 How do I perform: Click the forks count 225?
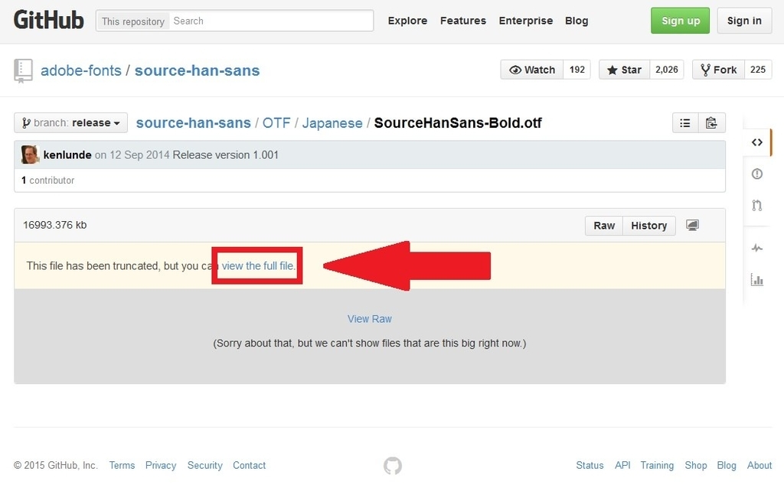[x=757, y=70]
